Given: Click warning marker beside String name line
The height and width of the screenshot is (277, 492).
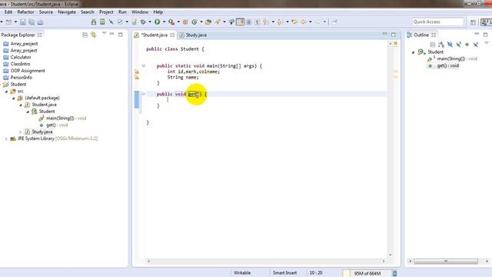Looking at the screenshot, I should pyautogui.click(x=137, y=77).
